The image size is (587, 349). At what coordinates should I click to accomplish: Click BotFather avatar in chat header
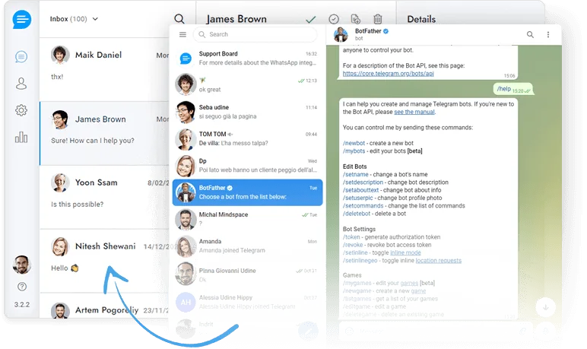(x=341, y=34)
